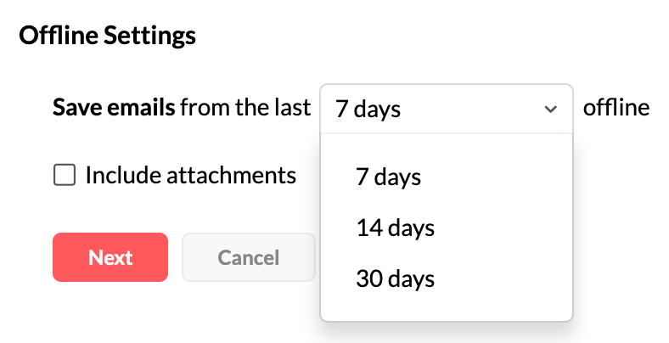Click the word 'emails' in the sentence
The width and height of the screenshot is (669, 343).
tap(147, 109)
